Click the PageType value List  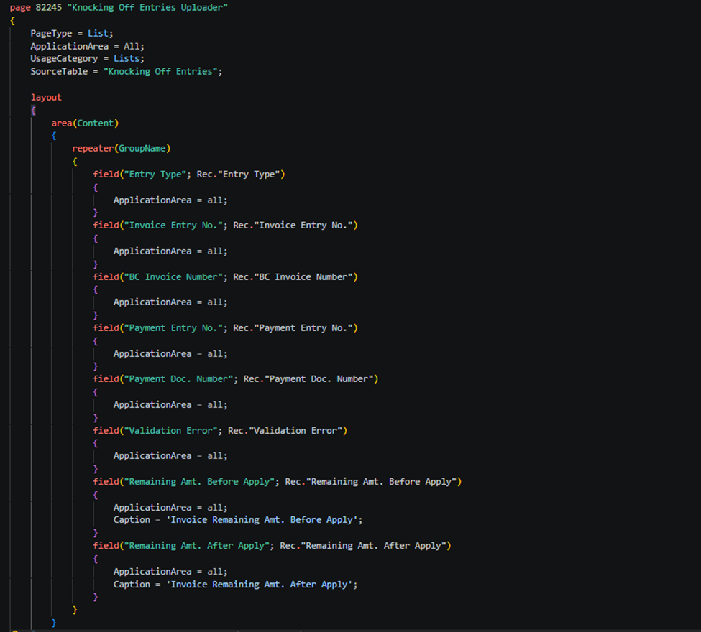pos(98,33)
